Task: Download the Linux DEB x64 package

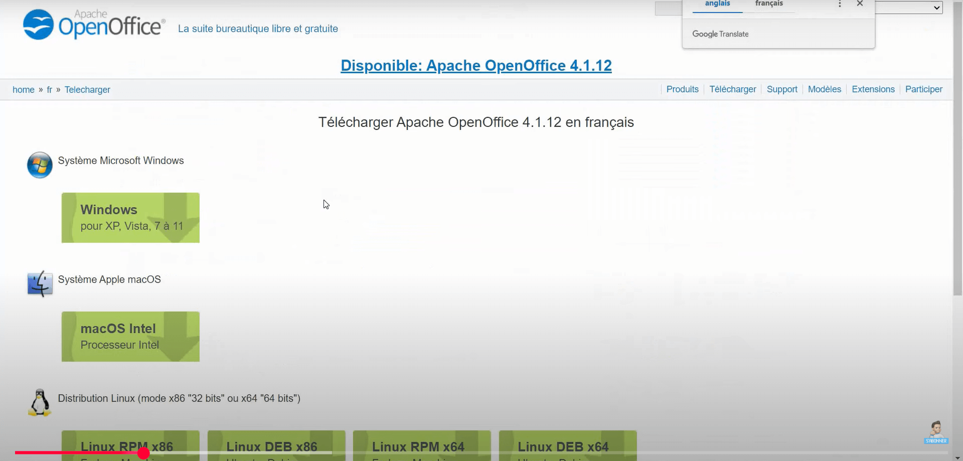Action: pos(567,445)
